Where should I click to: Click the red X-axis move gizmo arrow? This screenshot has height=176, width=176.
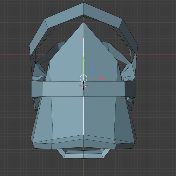tap(103, 78)
